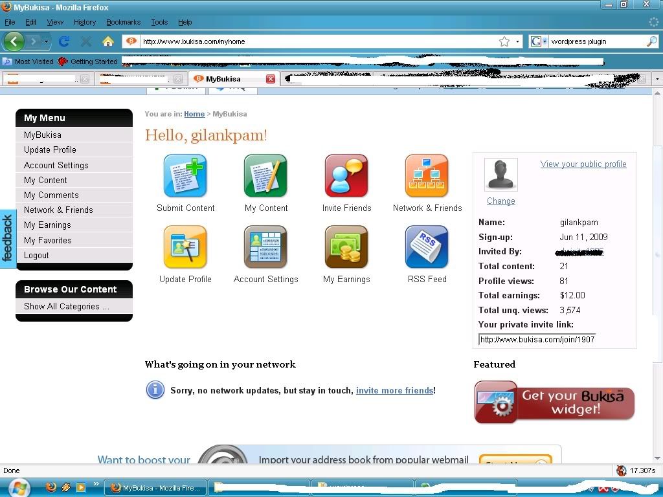Focus the search box containing wordpress plugin
663x497 pixels.
pos(597,41)
